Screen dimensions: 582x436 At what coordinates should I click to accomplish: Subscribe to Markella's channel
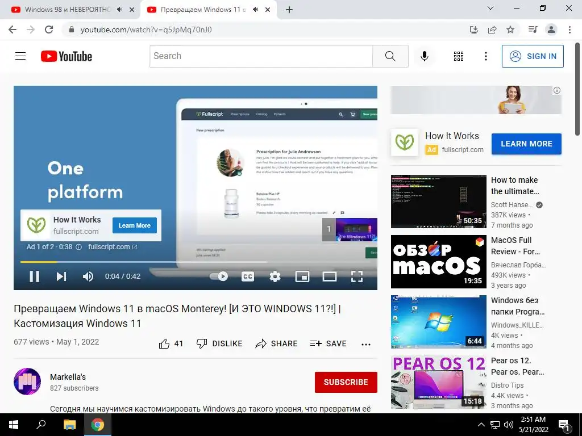(346, 382)
